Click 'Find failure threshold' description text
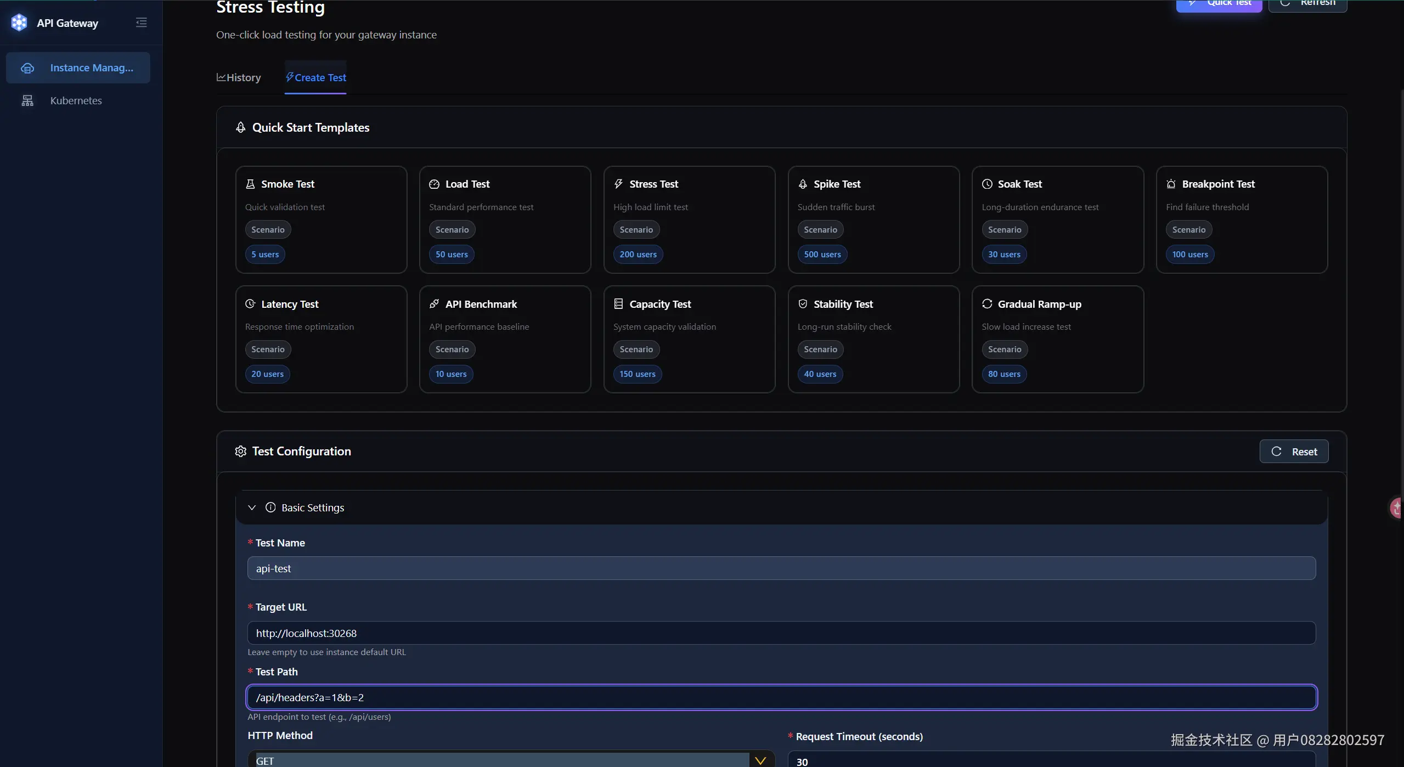Image resolution: width=1404 pixels, height=767 pixels. [x=1208, y=207]
